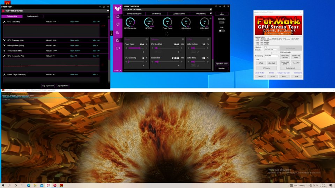The height and width of the screenshot is (188, 335).
Task: Open the add-widgets grid icon in sidebar
Action: (118, 32)
